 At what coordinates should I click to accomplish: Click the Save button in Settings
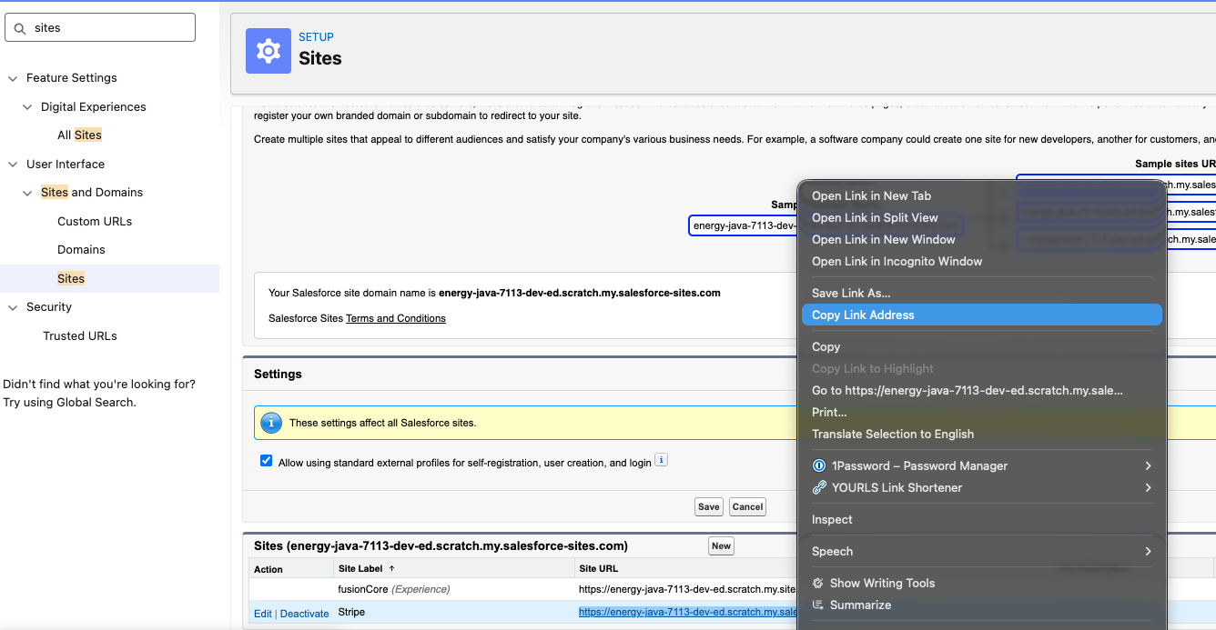tap(708, 506)
